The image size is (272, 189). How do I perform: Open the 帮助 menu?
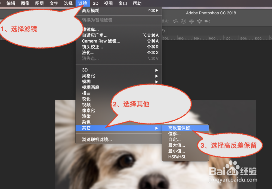[137, 3]
